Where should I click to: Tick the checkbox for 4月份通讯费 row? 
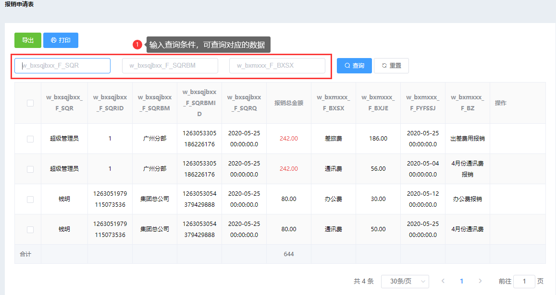[x=30, y=230]
